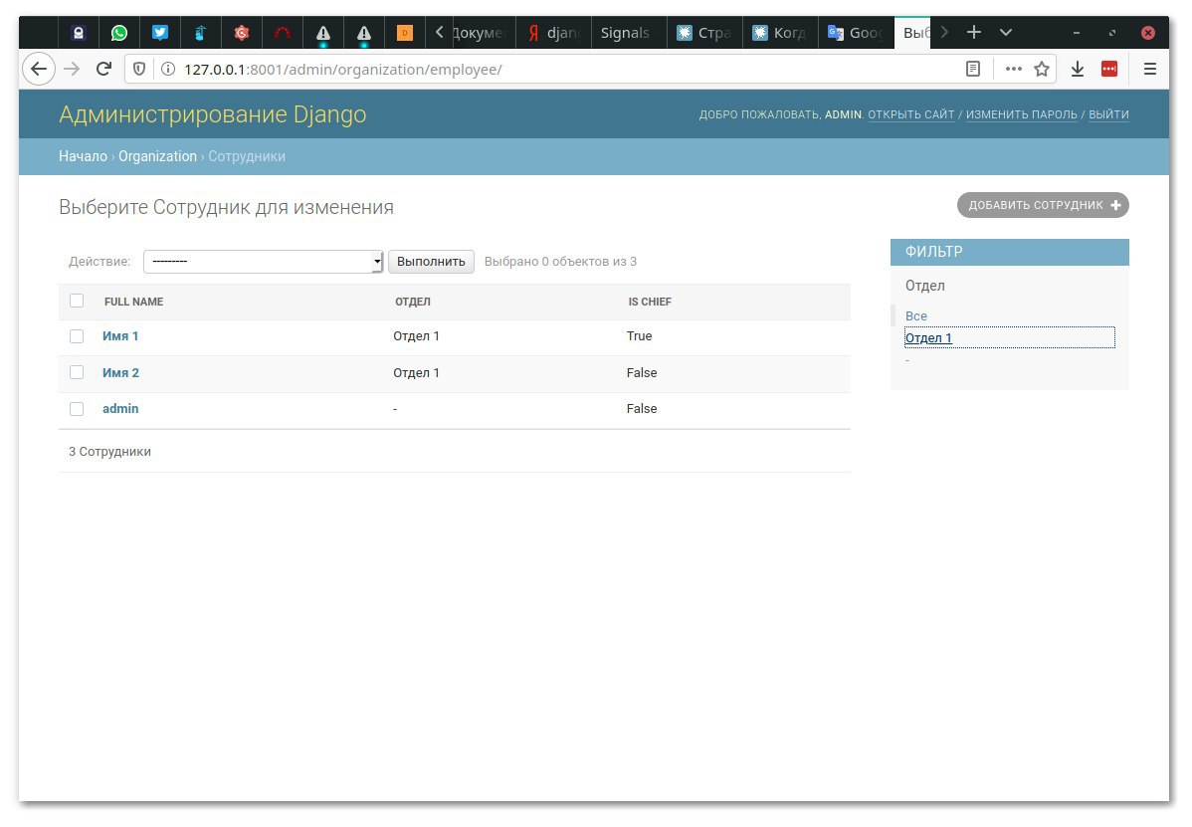Click the Добавить сотрудник button
The image size is (1192, 827).
pos(1043,205)
